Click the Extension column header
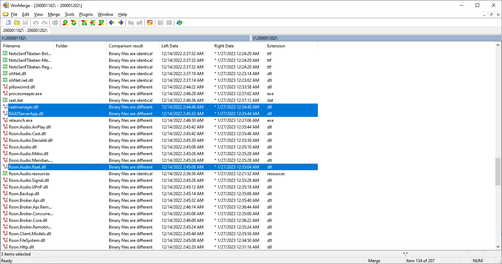The image size is (502, 264). tap(276, 46)
